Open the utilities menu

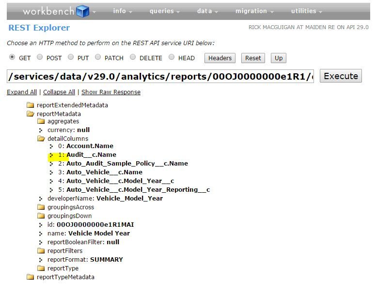tap(306, 11)
